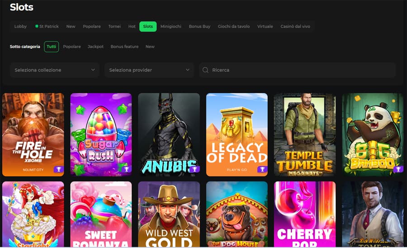Switch to the Virtuale tab
The width and height of the screenshot is (407, 248).
(x=265, y=27)
